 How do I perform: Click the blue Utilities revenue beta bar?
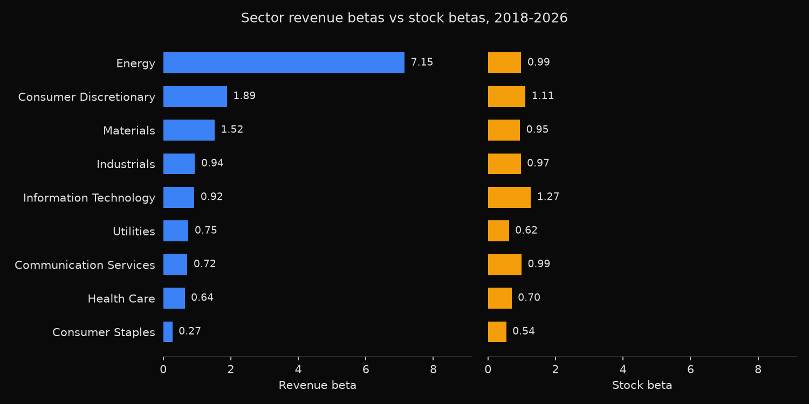point(176,231)
